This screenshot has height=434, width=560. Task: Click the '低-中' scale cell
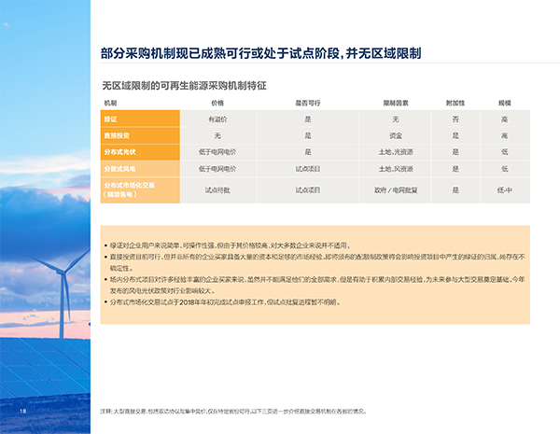pos(505,190)
